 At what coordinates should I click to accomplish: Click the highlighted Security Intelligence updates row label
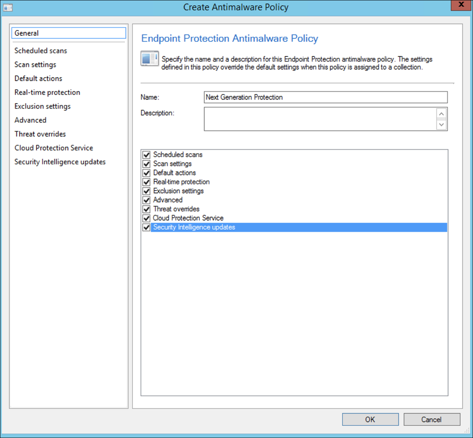[x=194, y=227]
